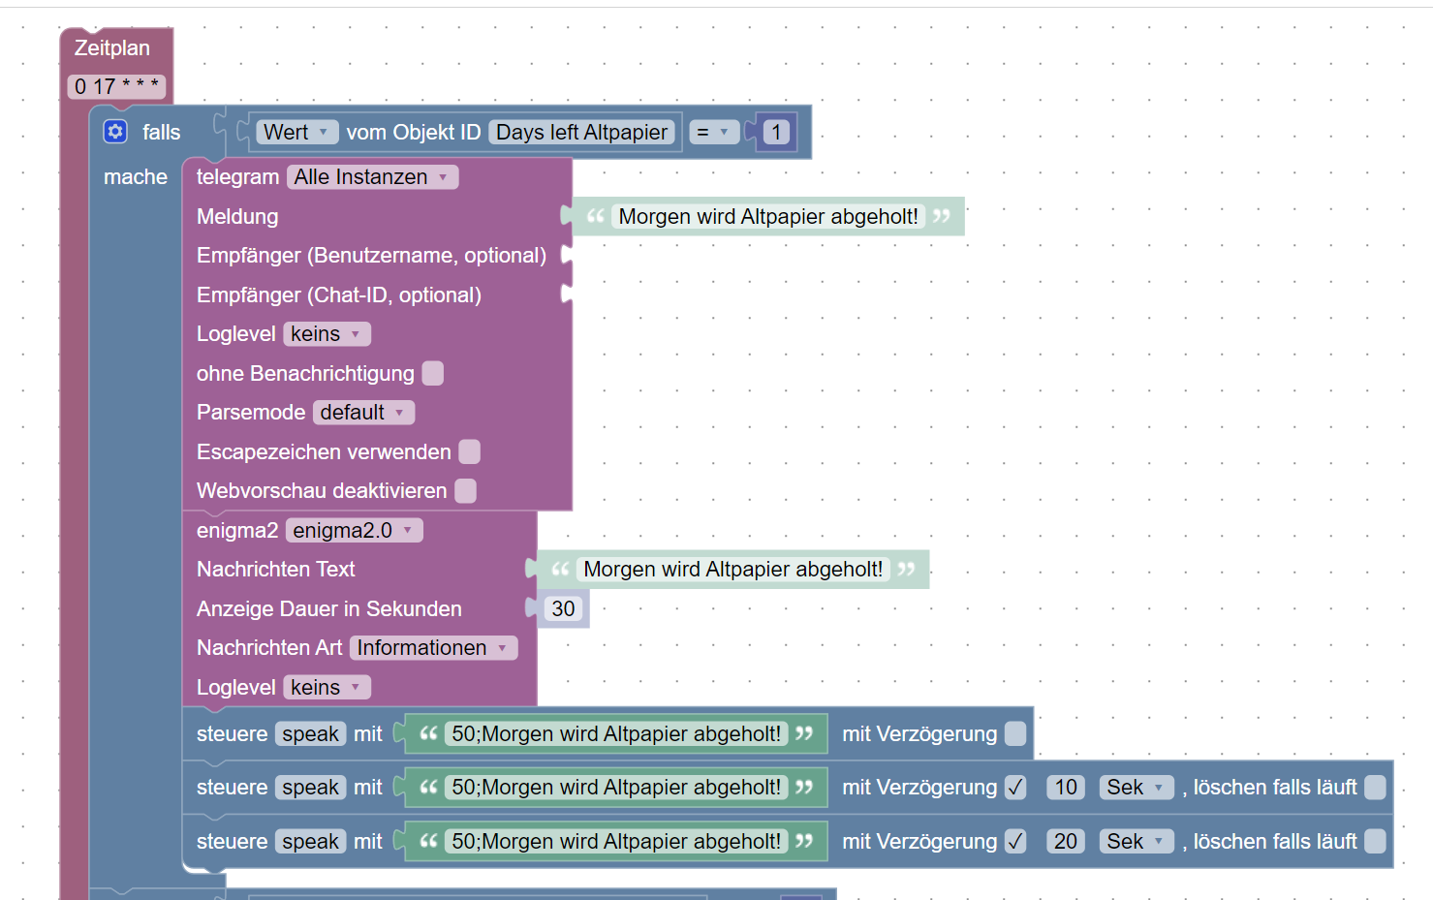
Task: Open Sek unit dropdown for 10 delay
Action: pyautogui.click(x=1137, y=788)
